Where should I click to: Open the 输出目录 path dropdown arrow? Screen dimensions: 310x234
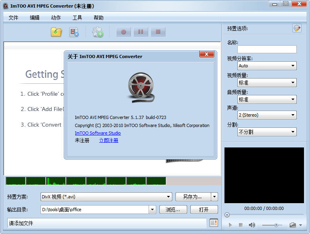153,210
